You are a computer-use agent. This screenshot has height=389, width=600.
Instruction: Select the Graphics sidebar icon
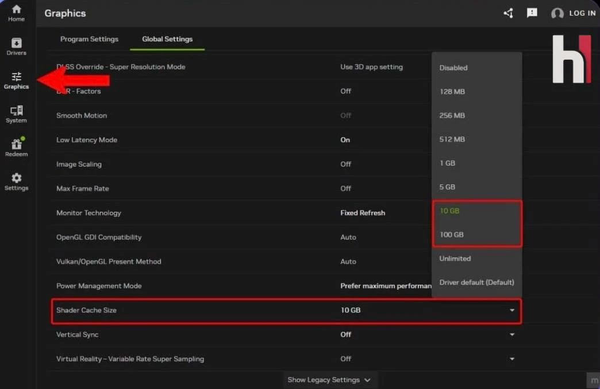[x=16, y=80]
